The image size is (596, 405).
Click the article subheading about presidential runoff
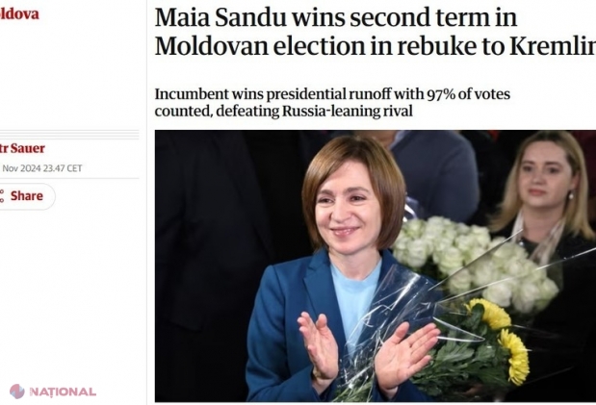332,103
